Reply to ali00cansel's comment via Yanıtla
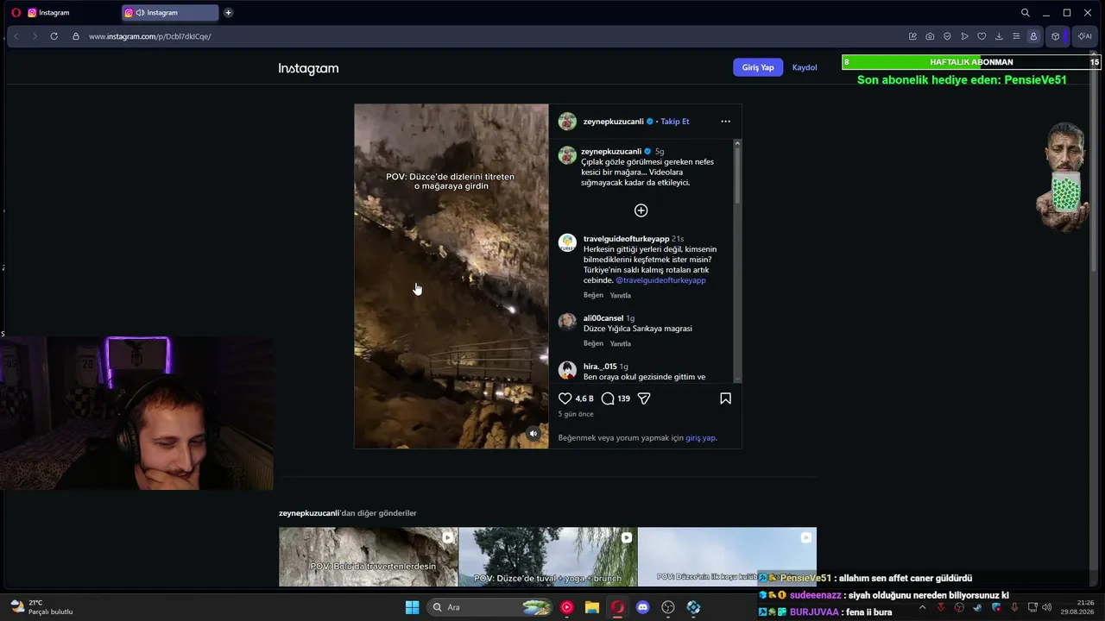 click(x=620, y=343)
